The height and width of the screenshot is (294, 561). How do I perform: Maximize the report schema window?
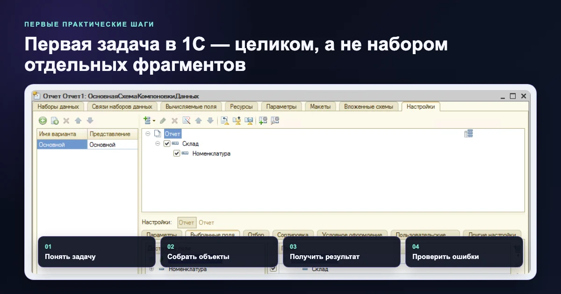[x=513, y=96]
